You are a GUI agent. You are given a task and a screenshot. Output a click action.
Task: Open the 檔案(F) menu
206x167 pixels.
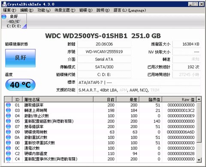click(x=9, y=10)
